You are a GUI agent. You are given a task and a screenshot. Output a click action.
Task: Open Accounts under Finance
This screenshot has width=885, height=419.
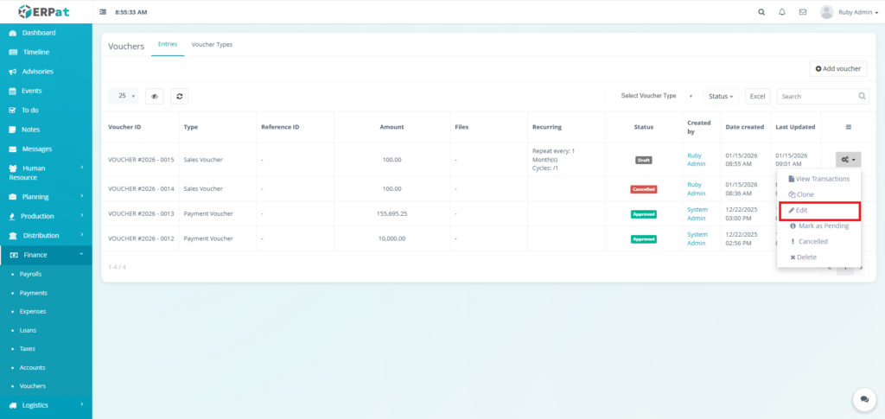[32, 367]
